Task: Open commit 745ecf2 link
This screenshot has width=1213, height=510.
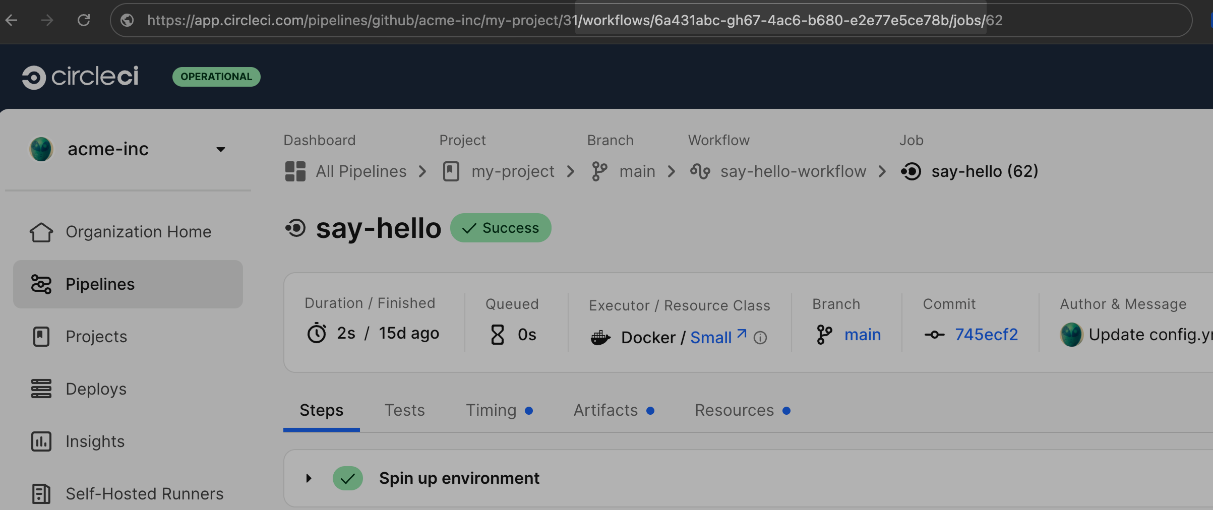Action: coord(986,335)
